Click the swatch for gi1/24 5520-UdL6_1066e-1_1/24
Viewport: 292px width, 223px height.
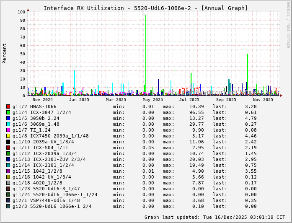coord(8,194)
